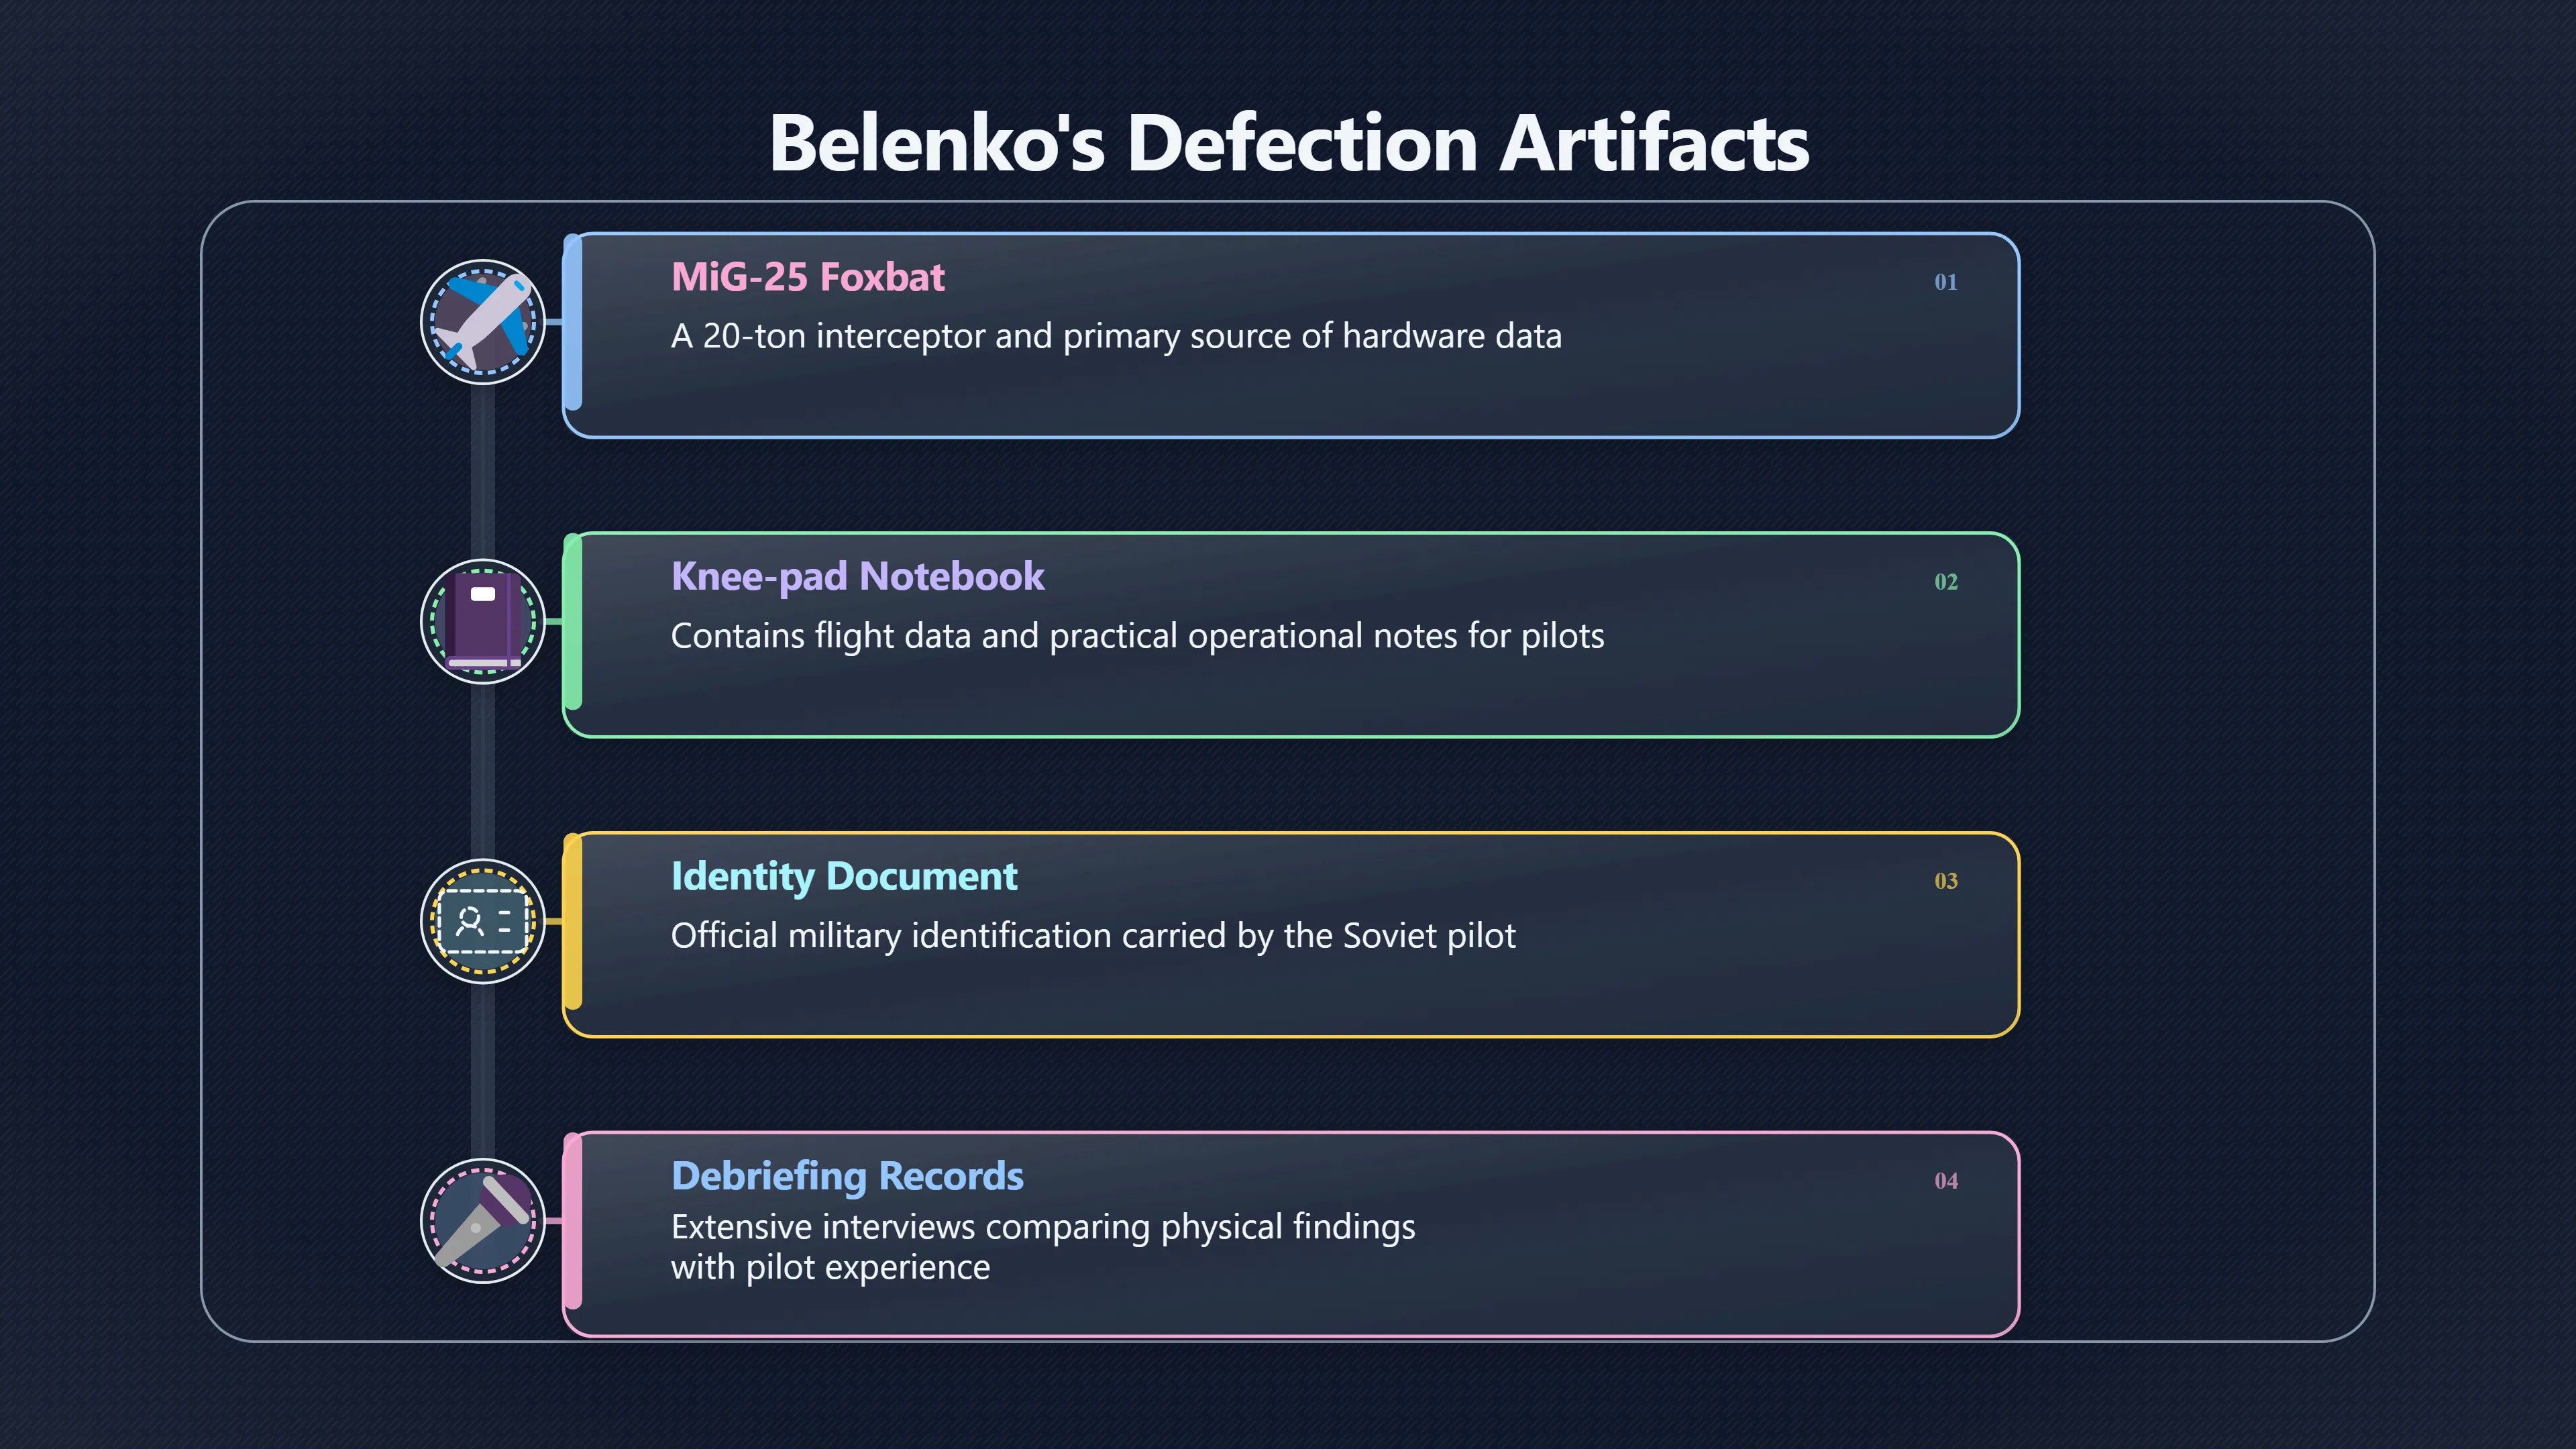Click the flight data description text

pyautogui.click(x=1137, y=636)
